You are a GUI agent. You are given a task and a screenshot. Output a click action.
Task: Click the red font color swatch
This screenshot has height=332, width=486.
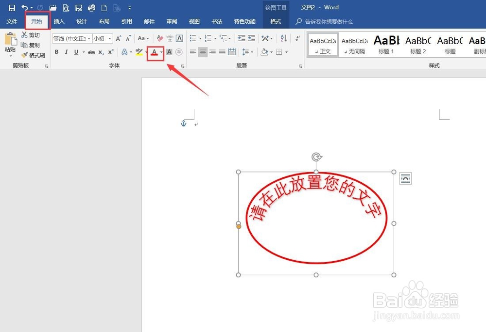[153, 53]
